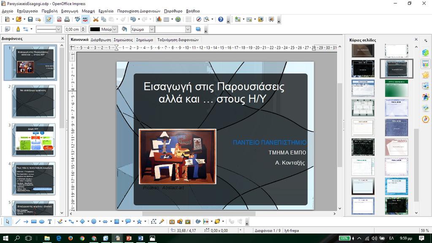The width and height of the screenshot is (432, 243).
Task: Open the Αρχείο menu
Action: pos(8,11)
